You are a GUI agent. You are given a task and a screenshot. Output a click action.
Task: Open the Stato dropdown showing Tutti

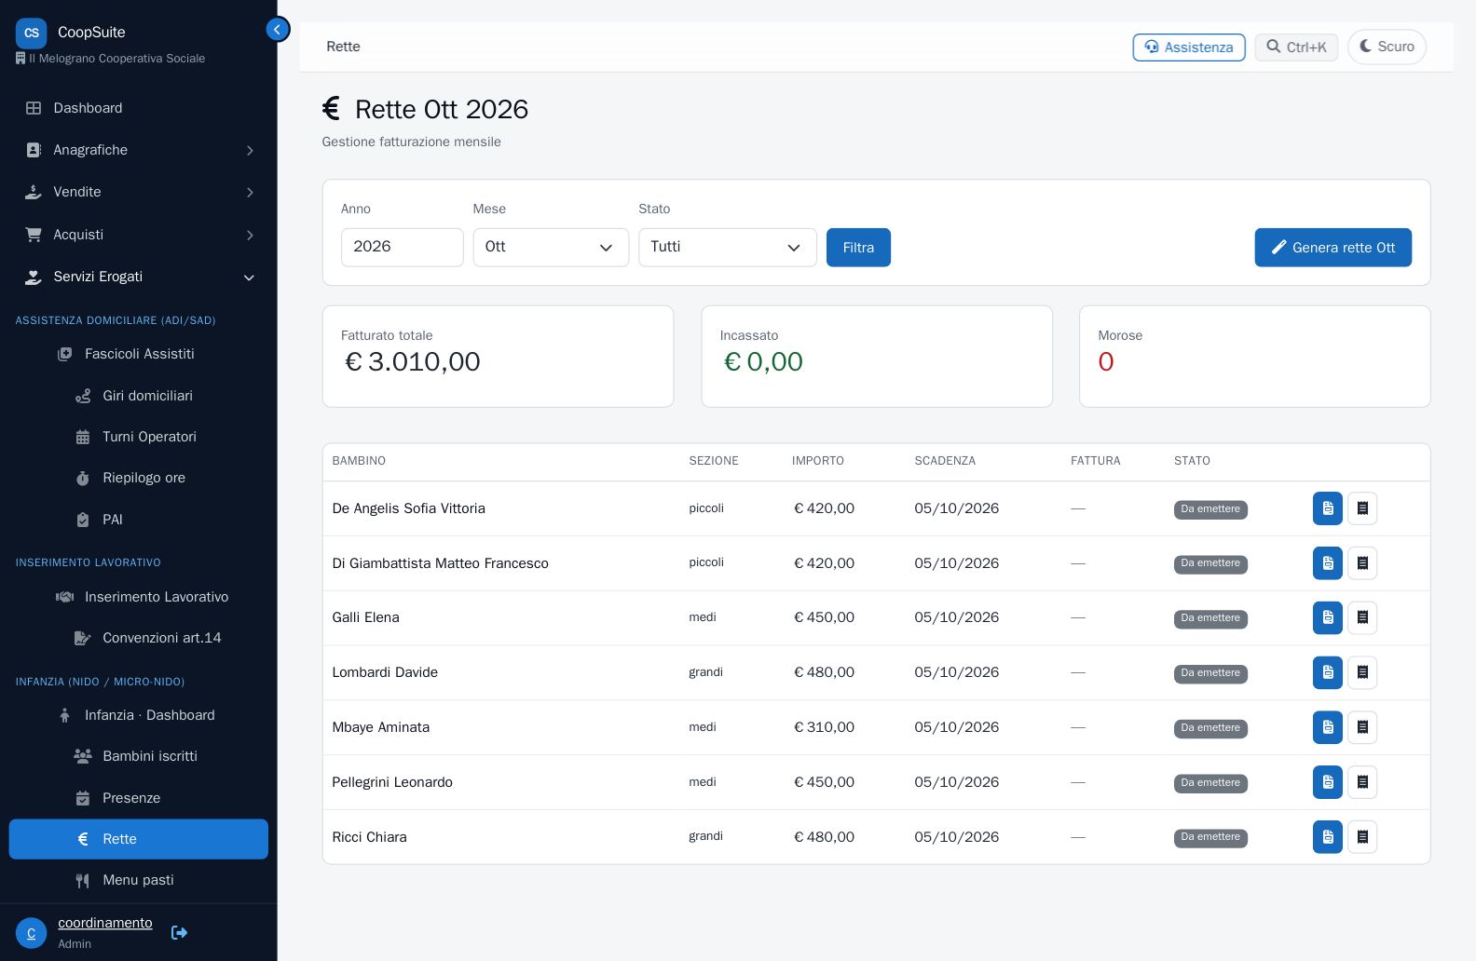coord(727,248)
